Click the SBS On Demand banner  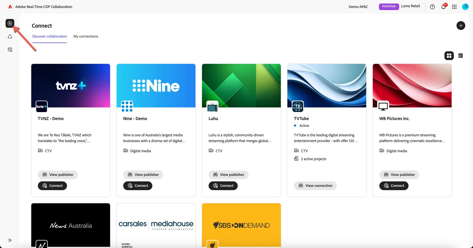241,225
